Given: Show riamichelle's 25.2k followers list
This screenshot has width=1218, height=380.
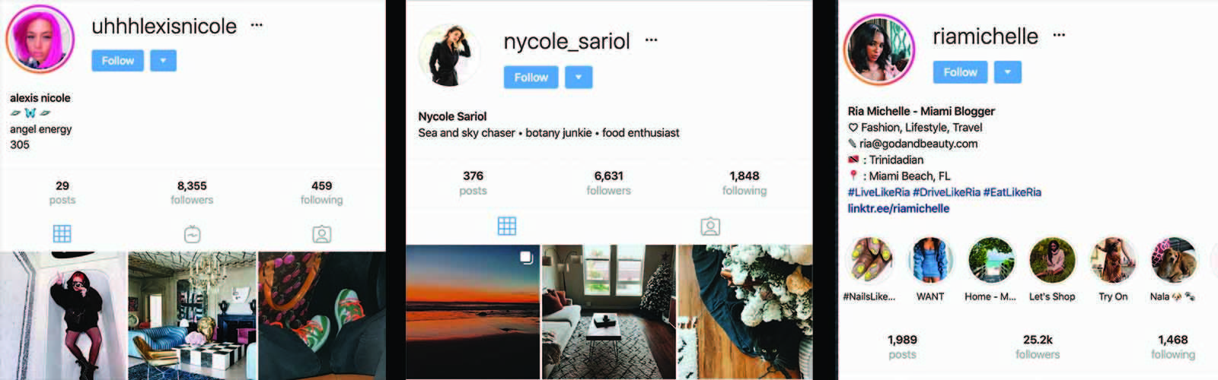Looking at the screenshot, I should tap(1038, 347).
